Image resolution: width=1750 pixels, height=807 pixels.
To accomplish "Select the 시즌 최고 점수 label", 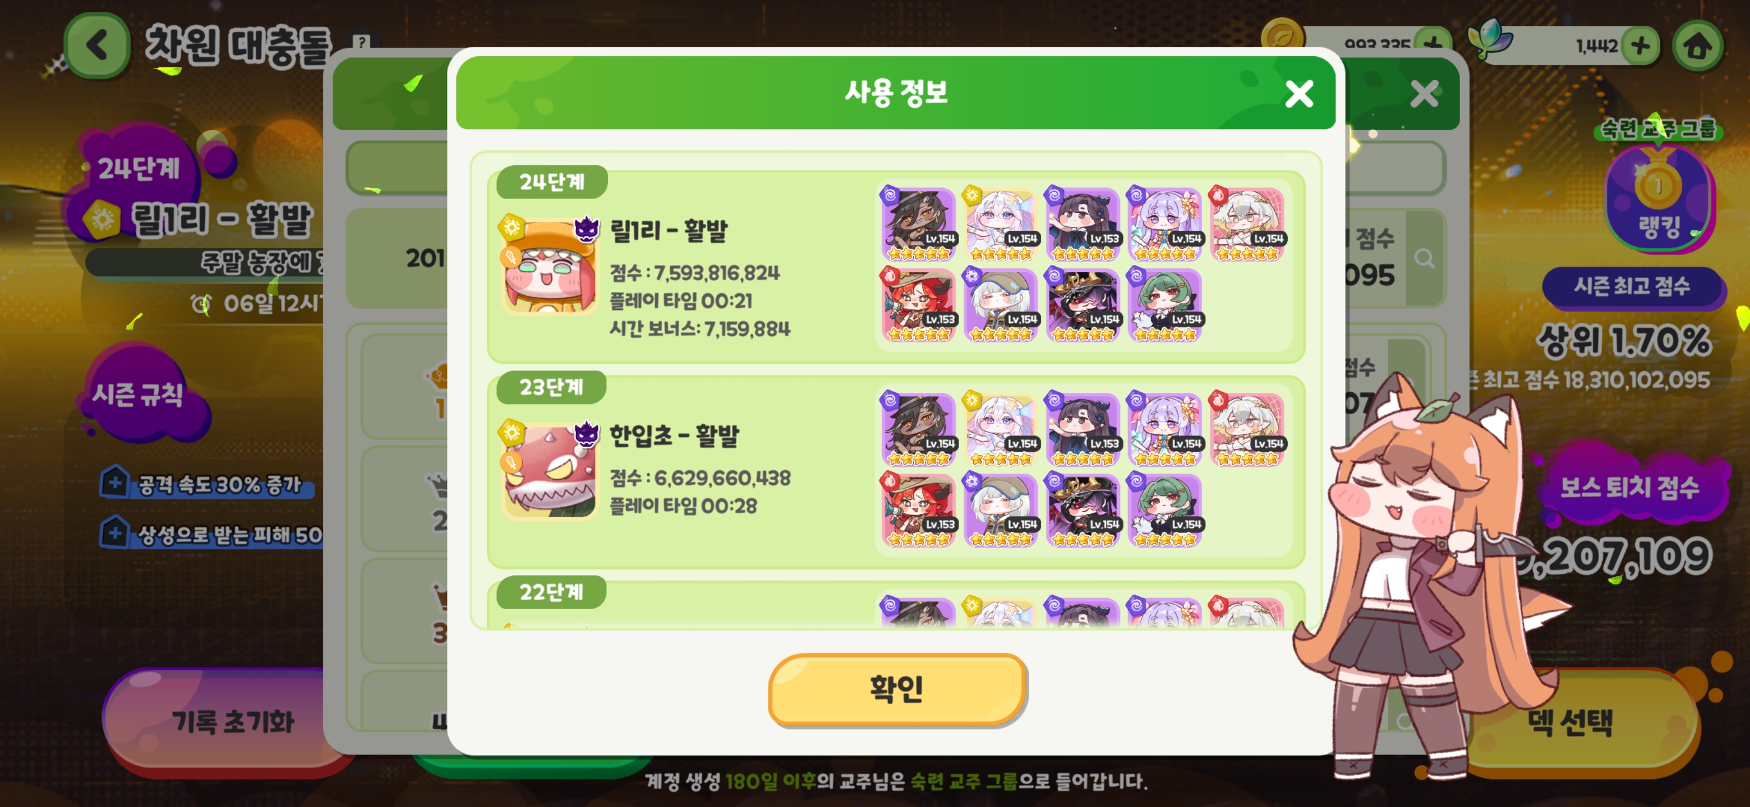I will (x=1632, y=286).
